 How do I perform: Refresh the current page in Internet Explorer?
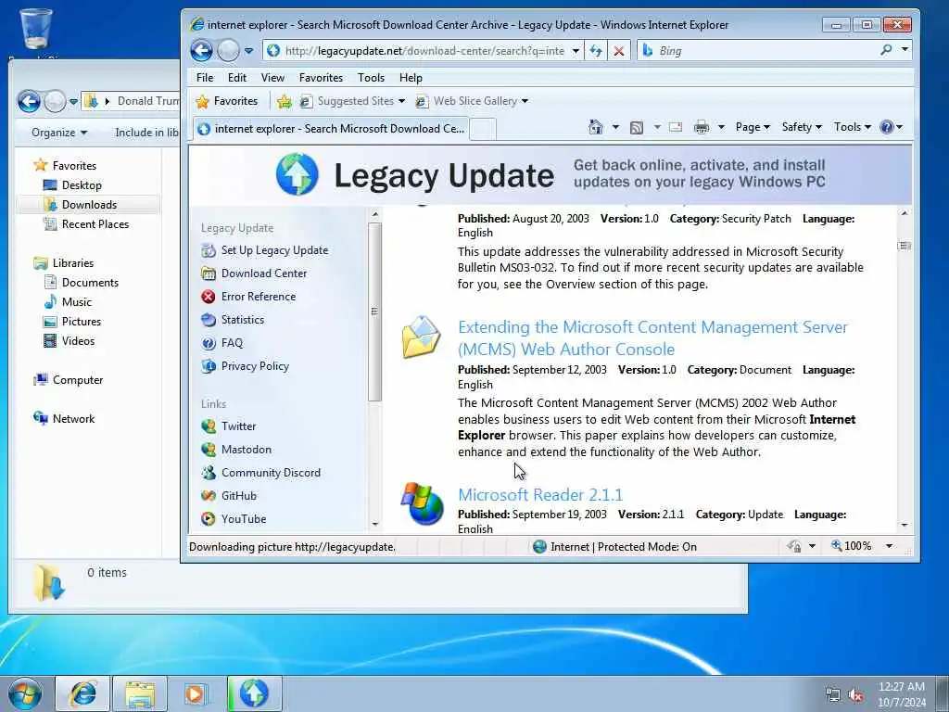point(596,51)
